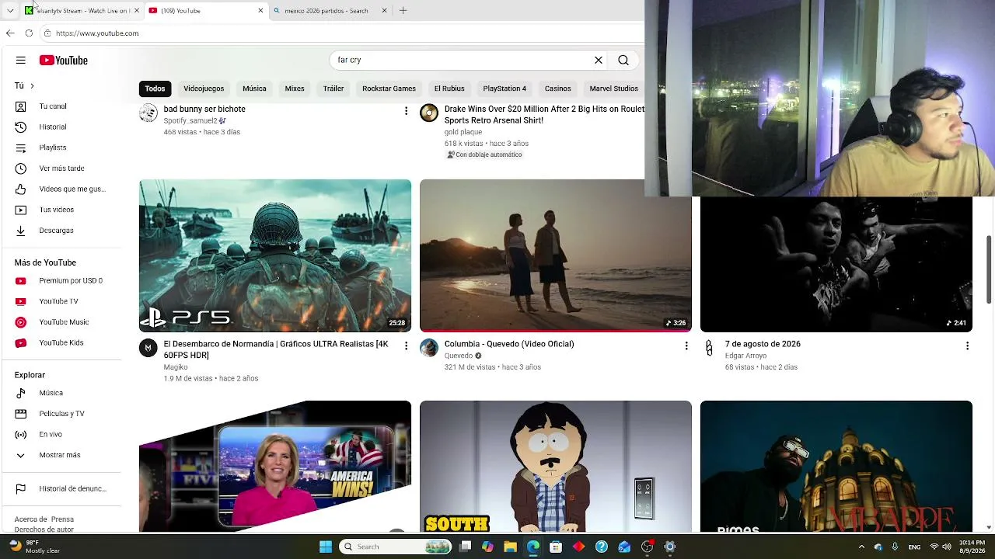This screenshot has height=559, width=995.
Task: Filter by the 'PlayStation 4' chip
Action: (x=504, y=89)
